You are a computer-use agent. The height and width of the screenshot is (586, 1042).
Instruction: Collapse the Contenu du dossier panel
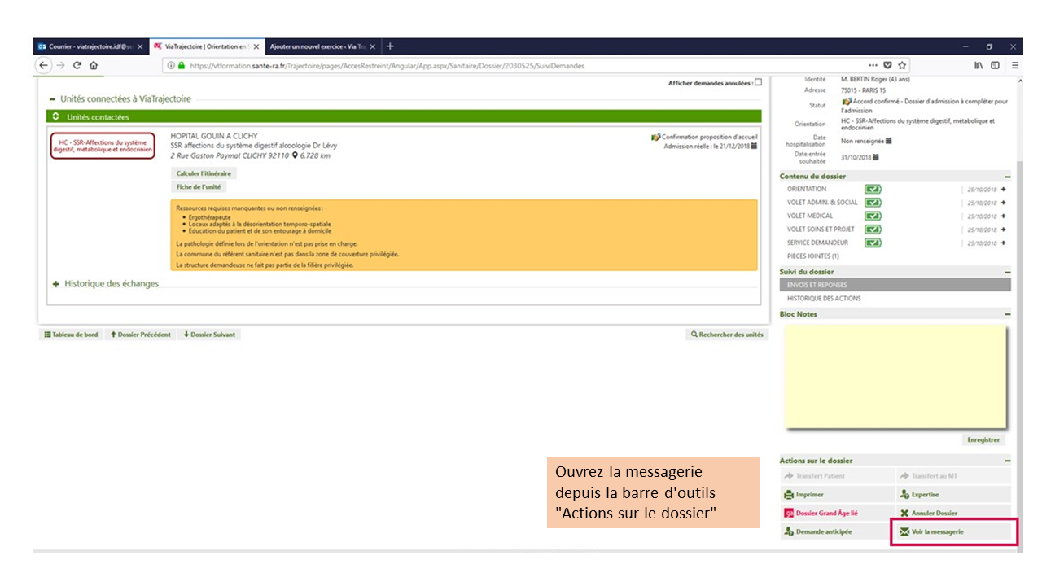[x=1007, y=177]
